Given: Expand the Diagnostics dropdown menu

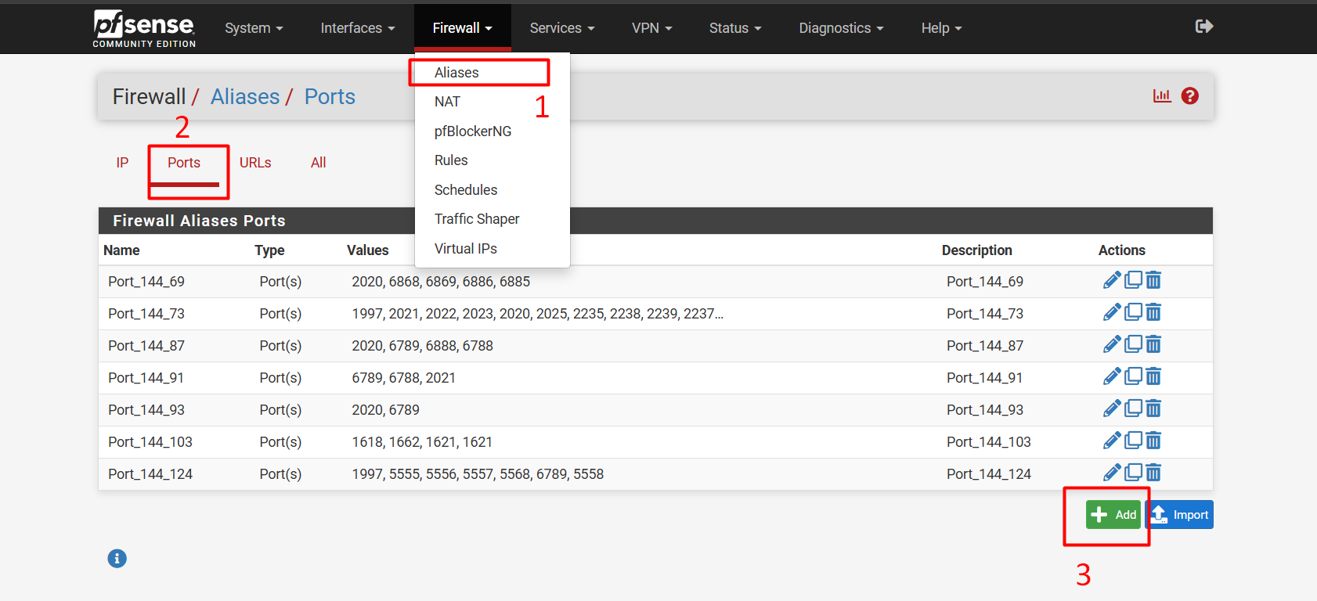Looking at the screenshot, I should point(840,28).
